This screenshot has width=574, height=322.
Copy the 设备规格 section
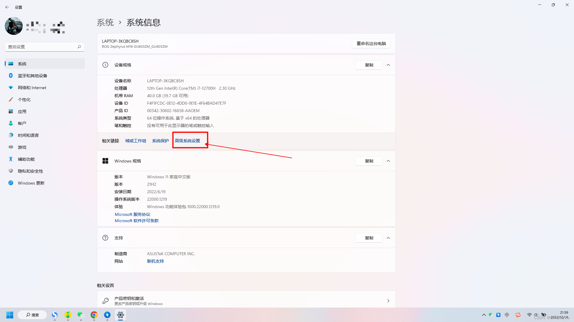(369, 65)
